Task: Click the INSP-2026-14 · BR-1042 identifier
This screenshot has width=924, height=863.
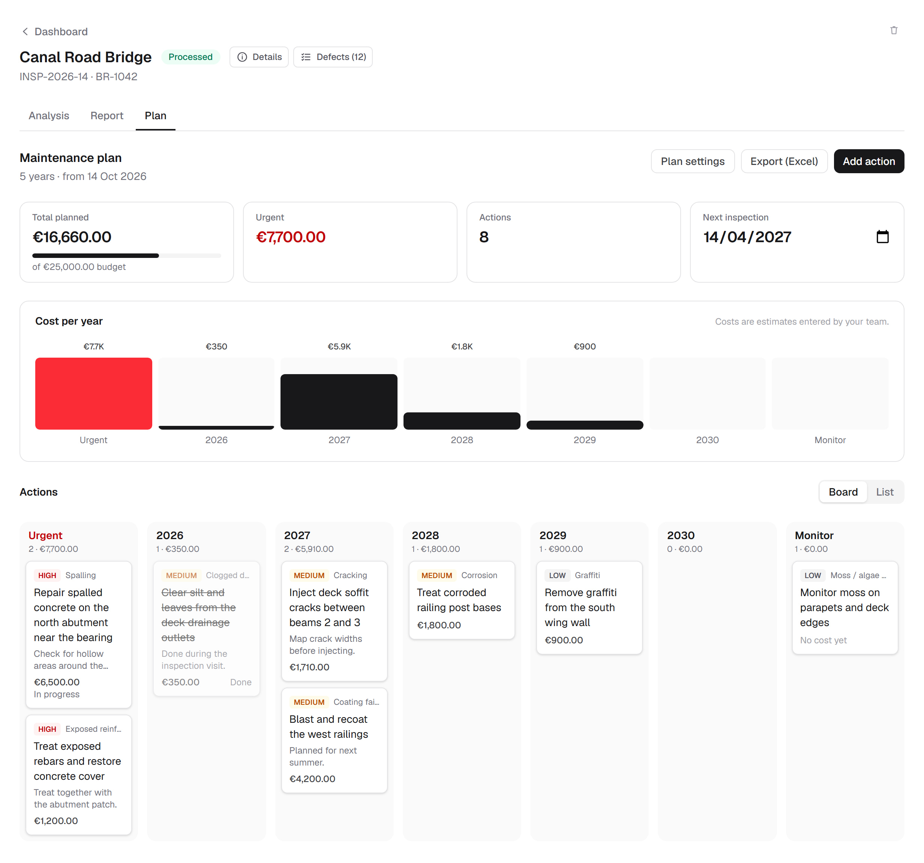Action: click(x=78, y=76)
